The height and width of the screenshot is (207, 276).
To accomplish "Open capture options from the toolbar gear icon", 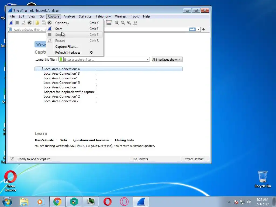I will (x=30, y=23).
